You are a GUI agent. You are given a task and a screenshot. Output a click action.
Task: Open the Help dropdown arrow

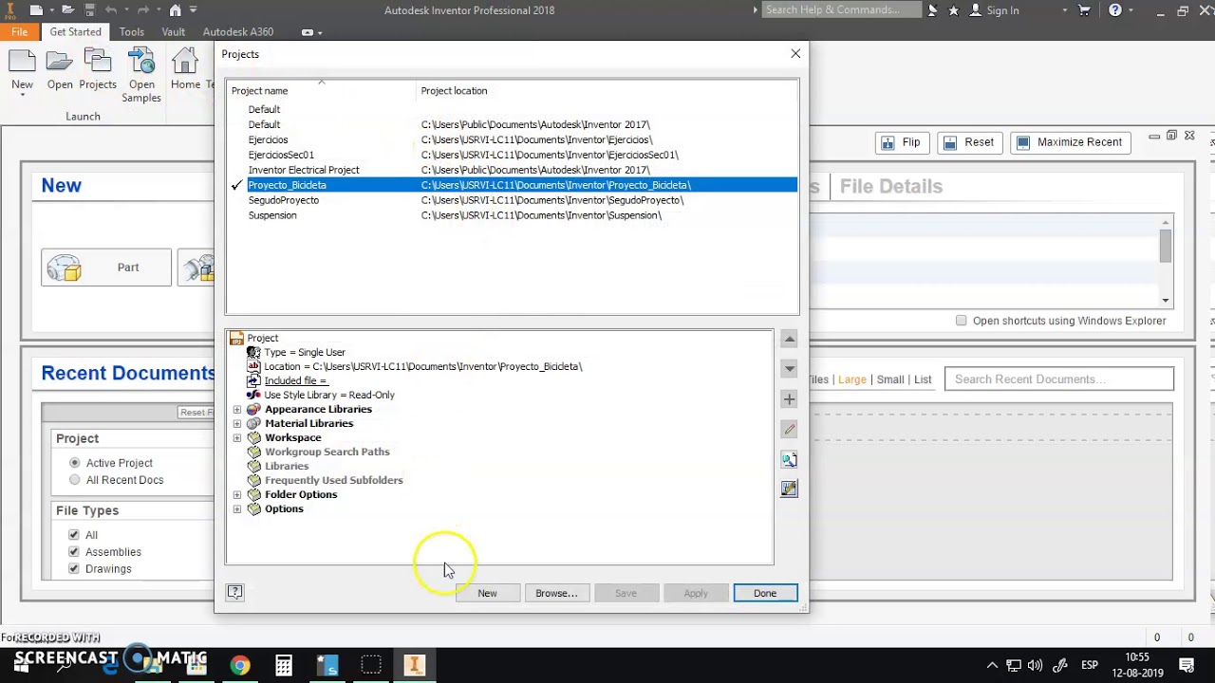(1131, 10)
